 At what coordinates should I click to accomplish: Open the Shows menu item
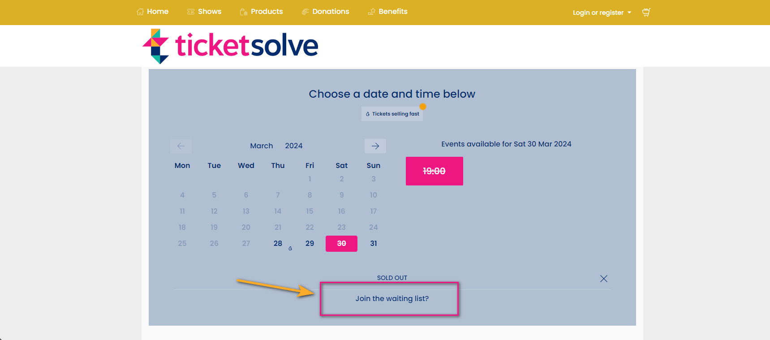[209, 11]
